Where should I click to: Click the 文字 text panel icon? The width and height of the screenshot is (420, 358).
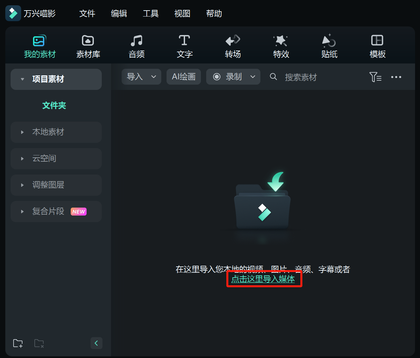pos(184,46)
